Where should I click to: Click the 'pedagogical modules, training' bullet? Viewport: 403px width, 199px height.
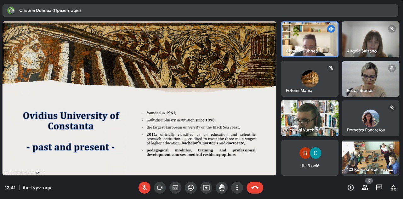point(201,152)
